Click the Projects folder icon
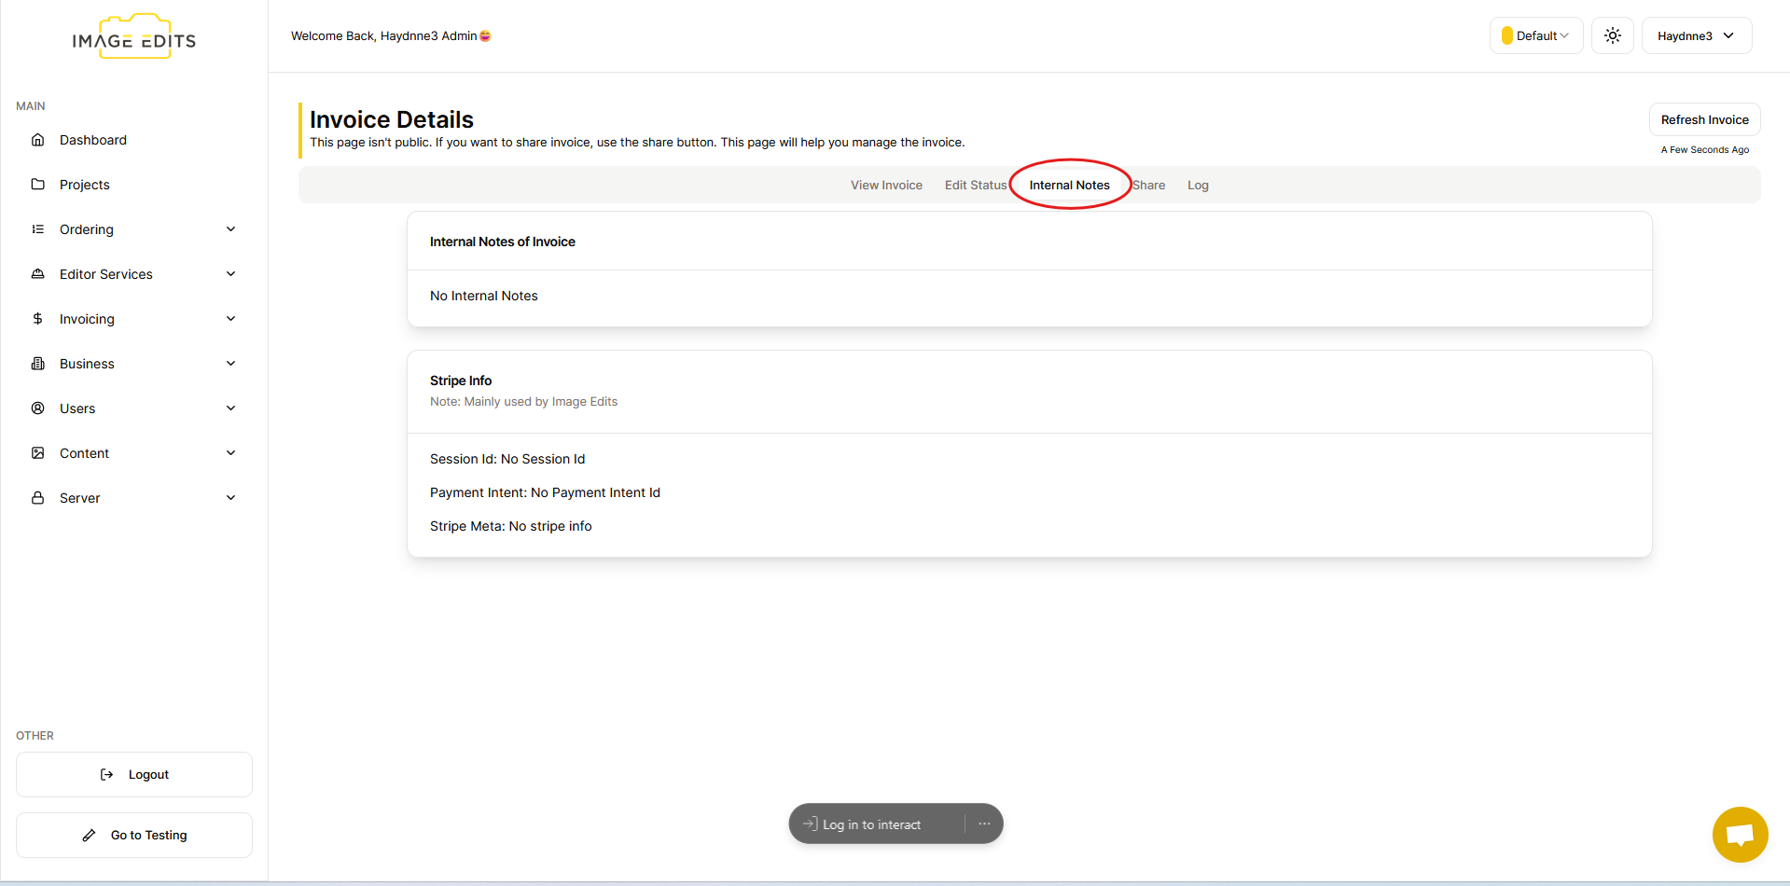This screenshot has width=1790, height=886. click(x=38, y=185)
